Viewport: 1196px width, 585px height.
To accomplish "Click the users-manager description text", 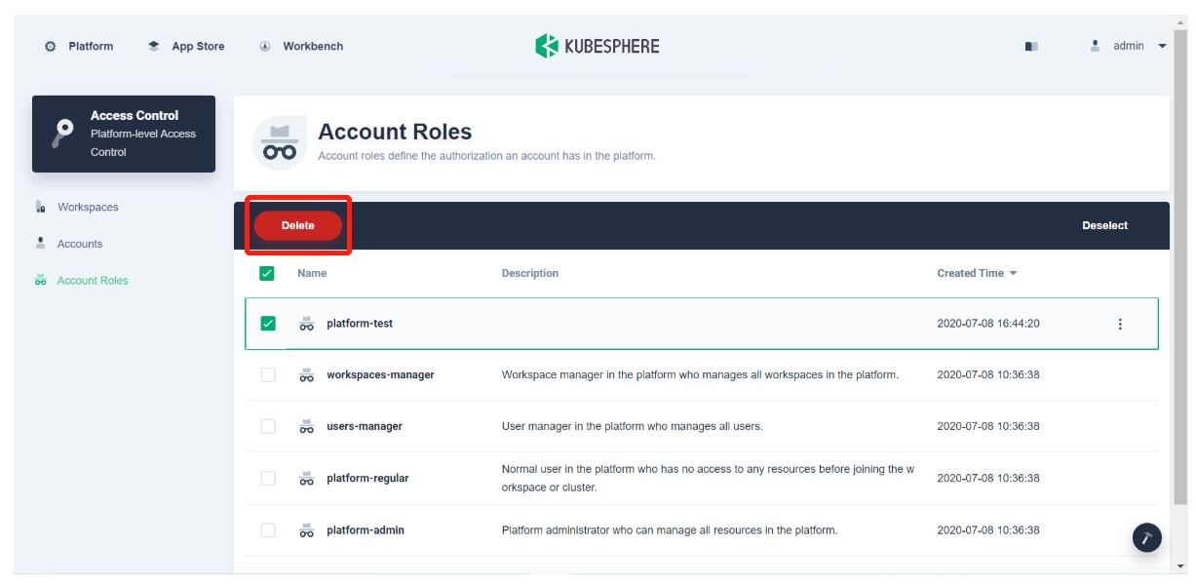I will [x=633, y=426].
